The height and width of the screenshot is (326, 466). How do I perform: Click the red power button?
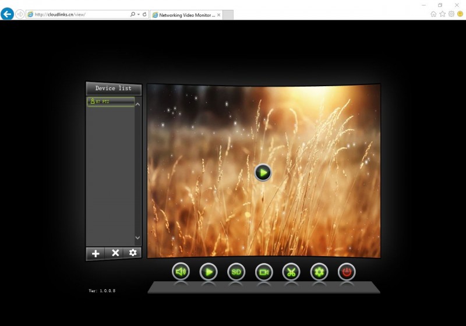click(347, 271)
